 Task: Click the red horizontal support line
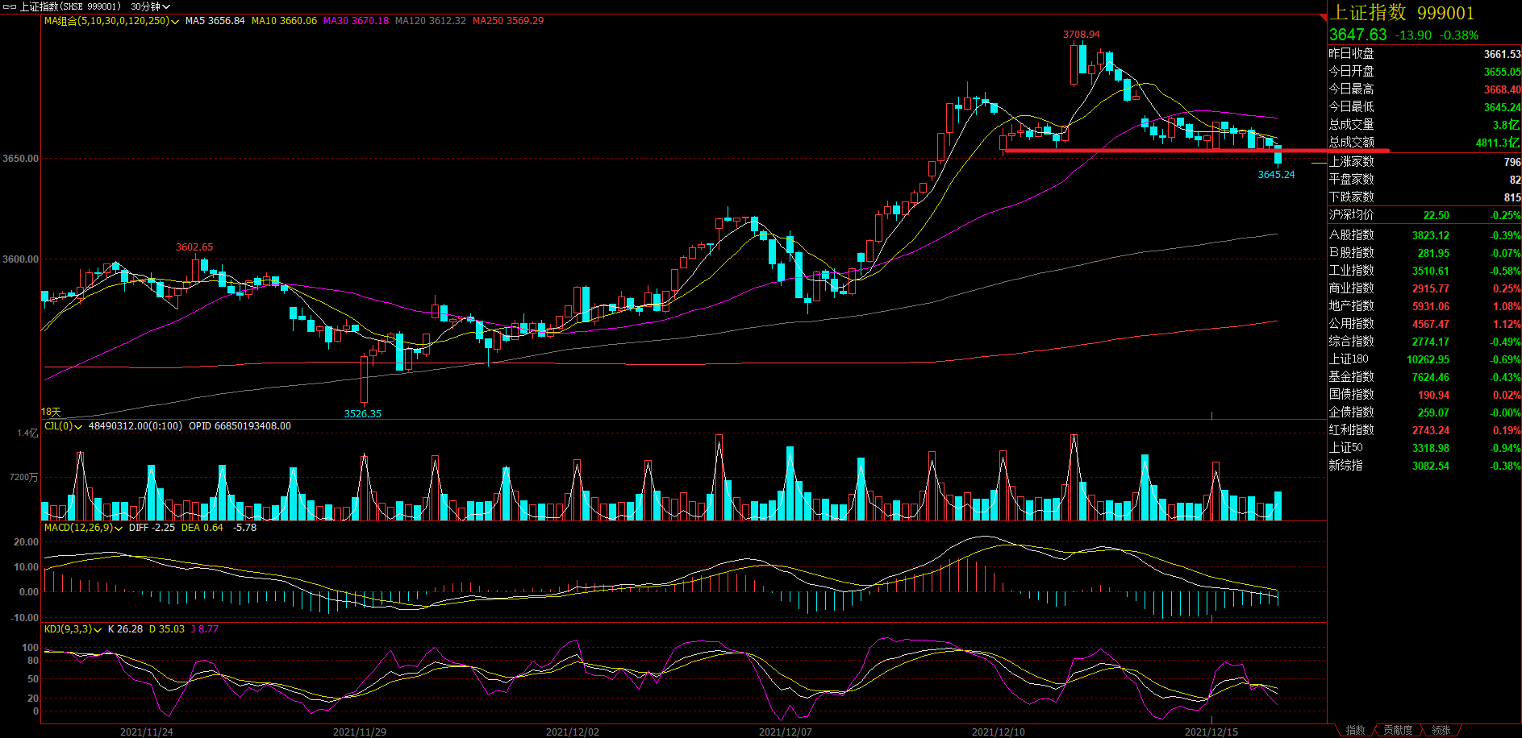[x=1194, y=150]
